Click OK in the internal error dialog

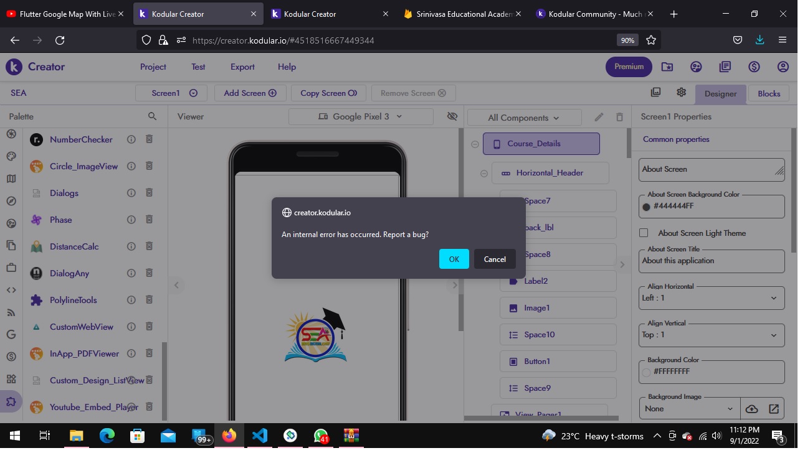[x=454, y=259]
